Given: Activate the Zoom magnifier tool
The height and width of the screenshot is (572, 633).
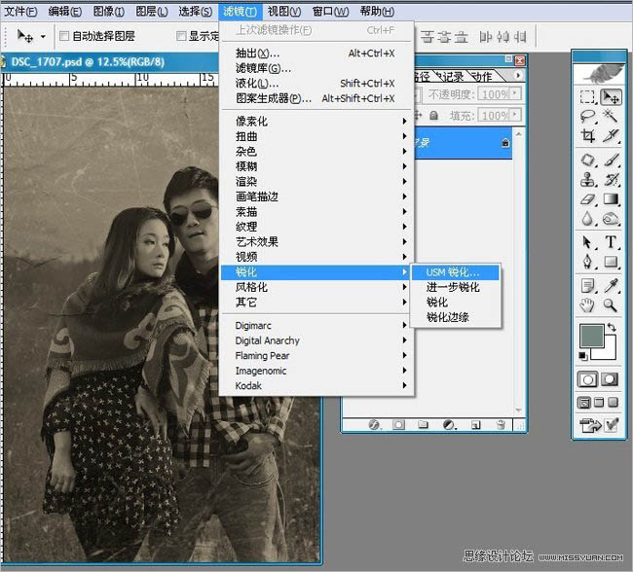Looking at the screenshot, I should click(610, 305).
